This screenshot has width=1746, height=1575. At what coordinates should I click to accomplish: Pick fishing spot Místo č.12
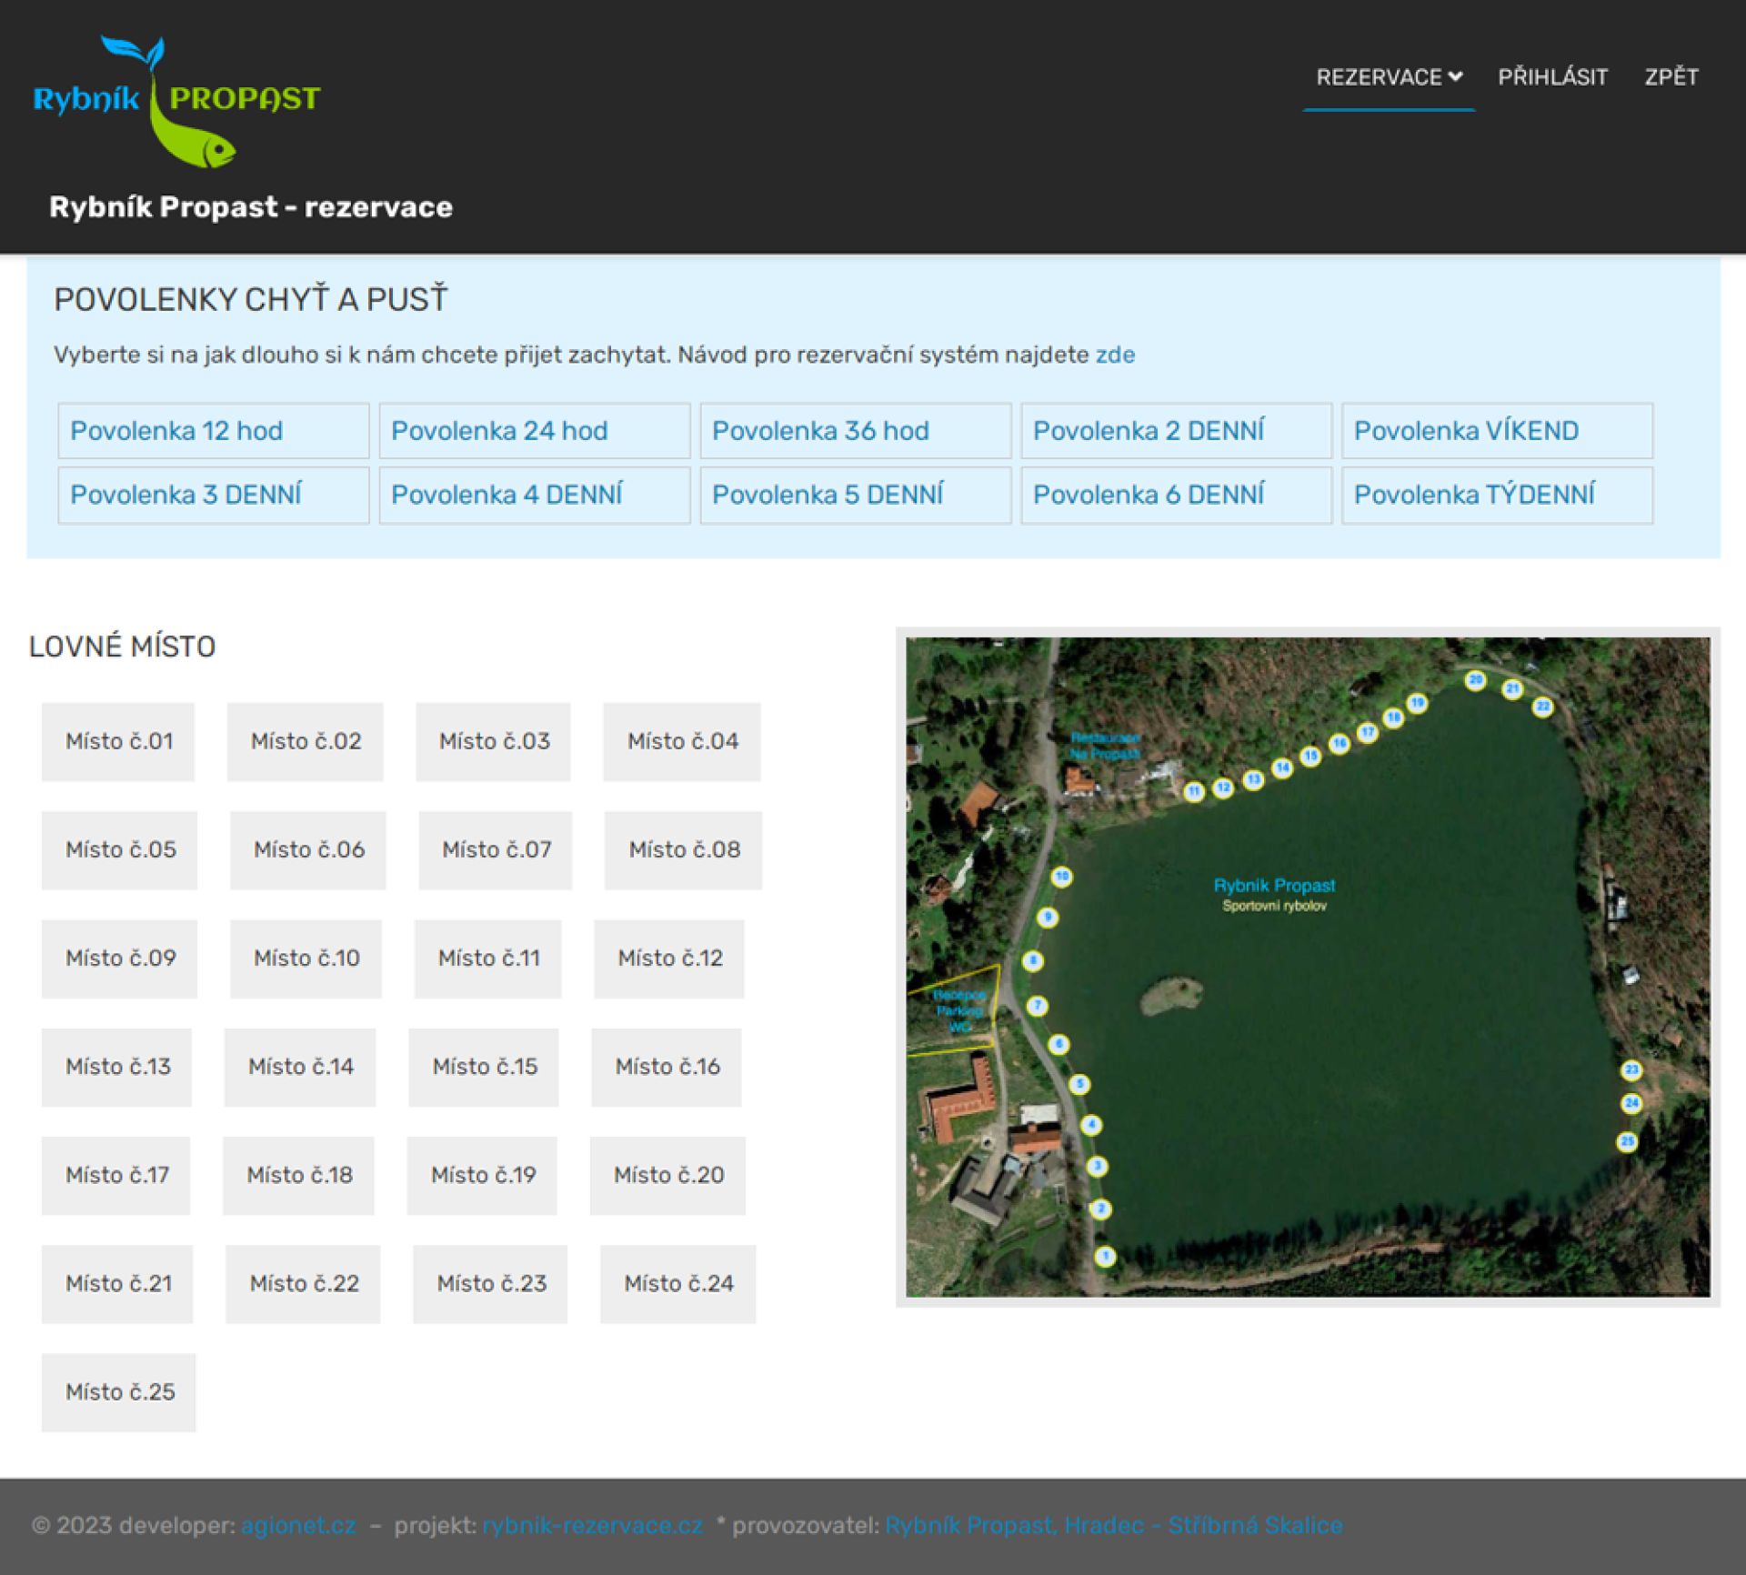pos(669,958)
